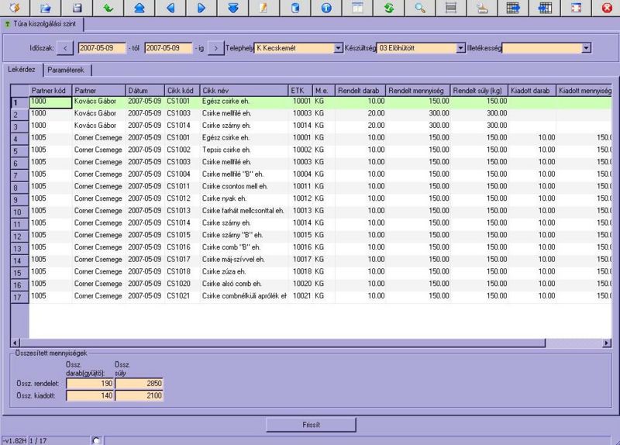Image resolution: width=620 pixels, height=445 pixels.
Task: Click the blue info icon in toolbar
Action: (326, 8)
